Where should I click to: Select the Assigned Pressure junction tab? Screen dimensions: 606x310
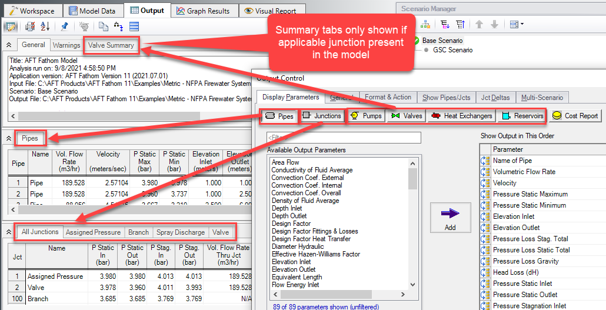(93, 232)
